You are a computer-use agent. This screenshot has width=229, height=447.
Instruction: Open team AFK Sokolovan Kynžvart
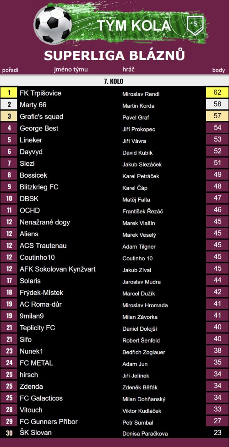tap(58, 269)
